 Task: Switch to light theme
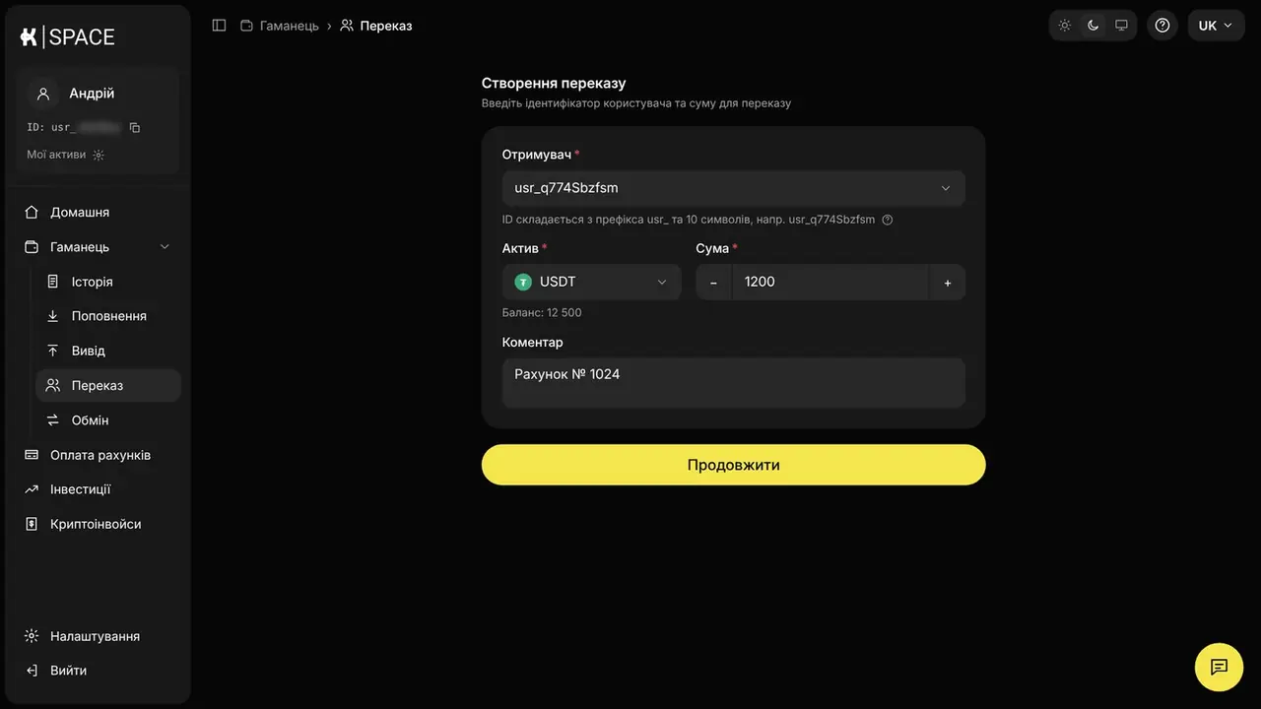tap(1065, 26)
